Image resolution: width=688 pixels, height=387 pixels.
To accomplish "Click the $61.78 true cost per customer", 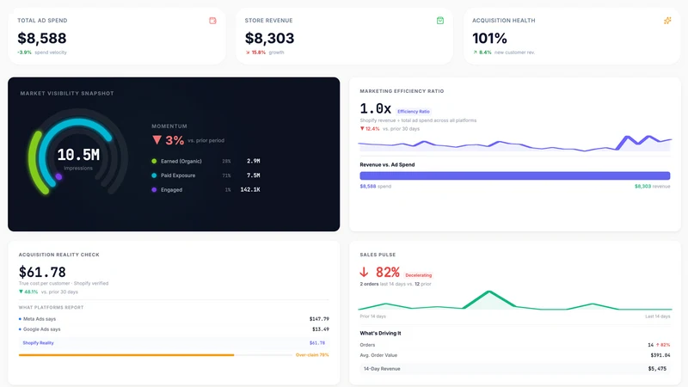I will click(x=42, y=272).
